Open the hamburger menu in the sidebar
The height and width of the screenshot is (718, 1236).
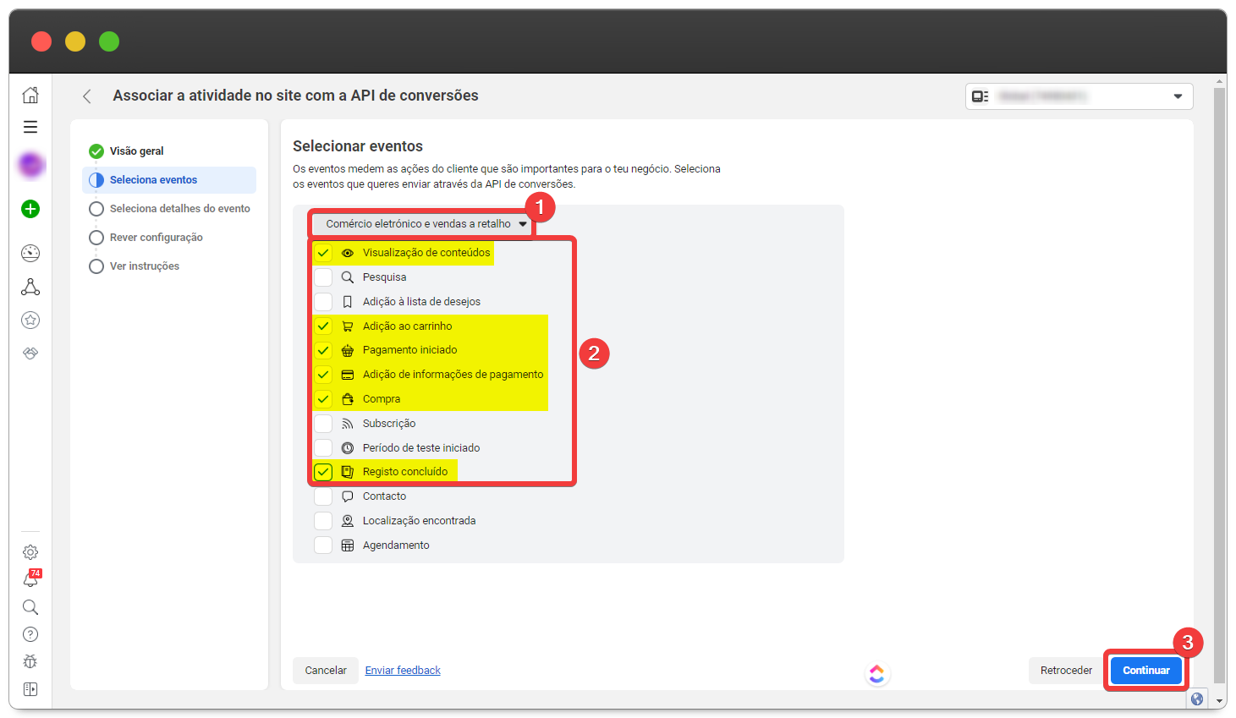click(30, 127)
